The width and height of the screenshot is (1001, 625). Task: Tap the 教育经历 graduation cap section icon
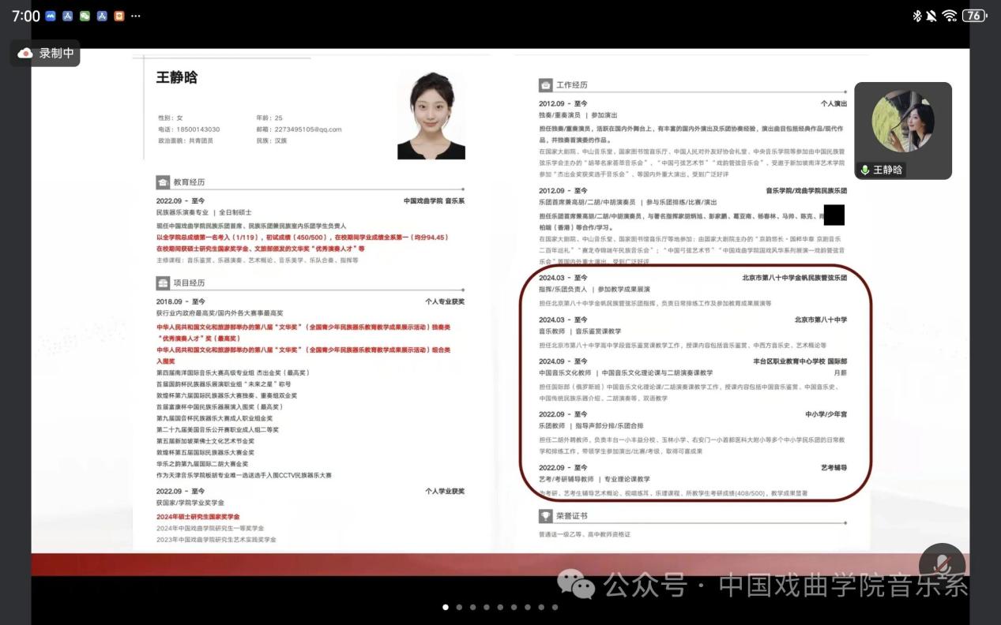tap(163, 182)
